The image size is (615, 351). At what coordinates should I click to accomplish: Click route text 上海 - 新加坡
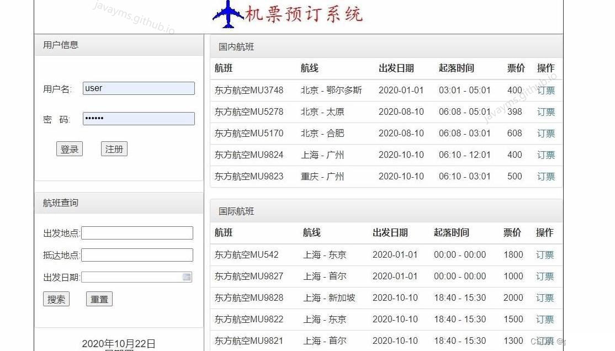[329, 298]
